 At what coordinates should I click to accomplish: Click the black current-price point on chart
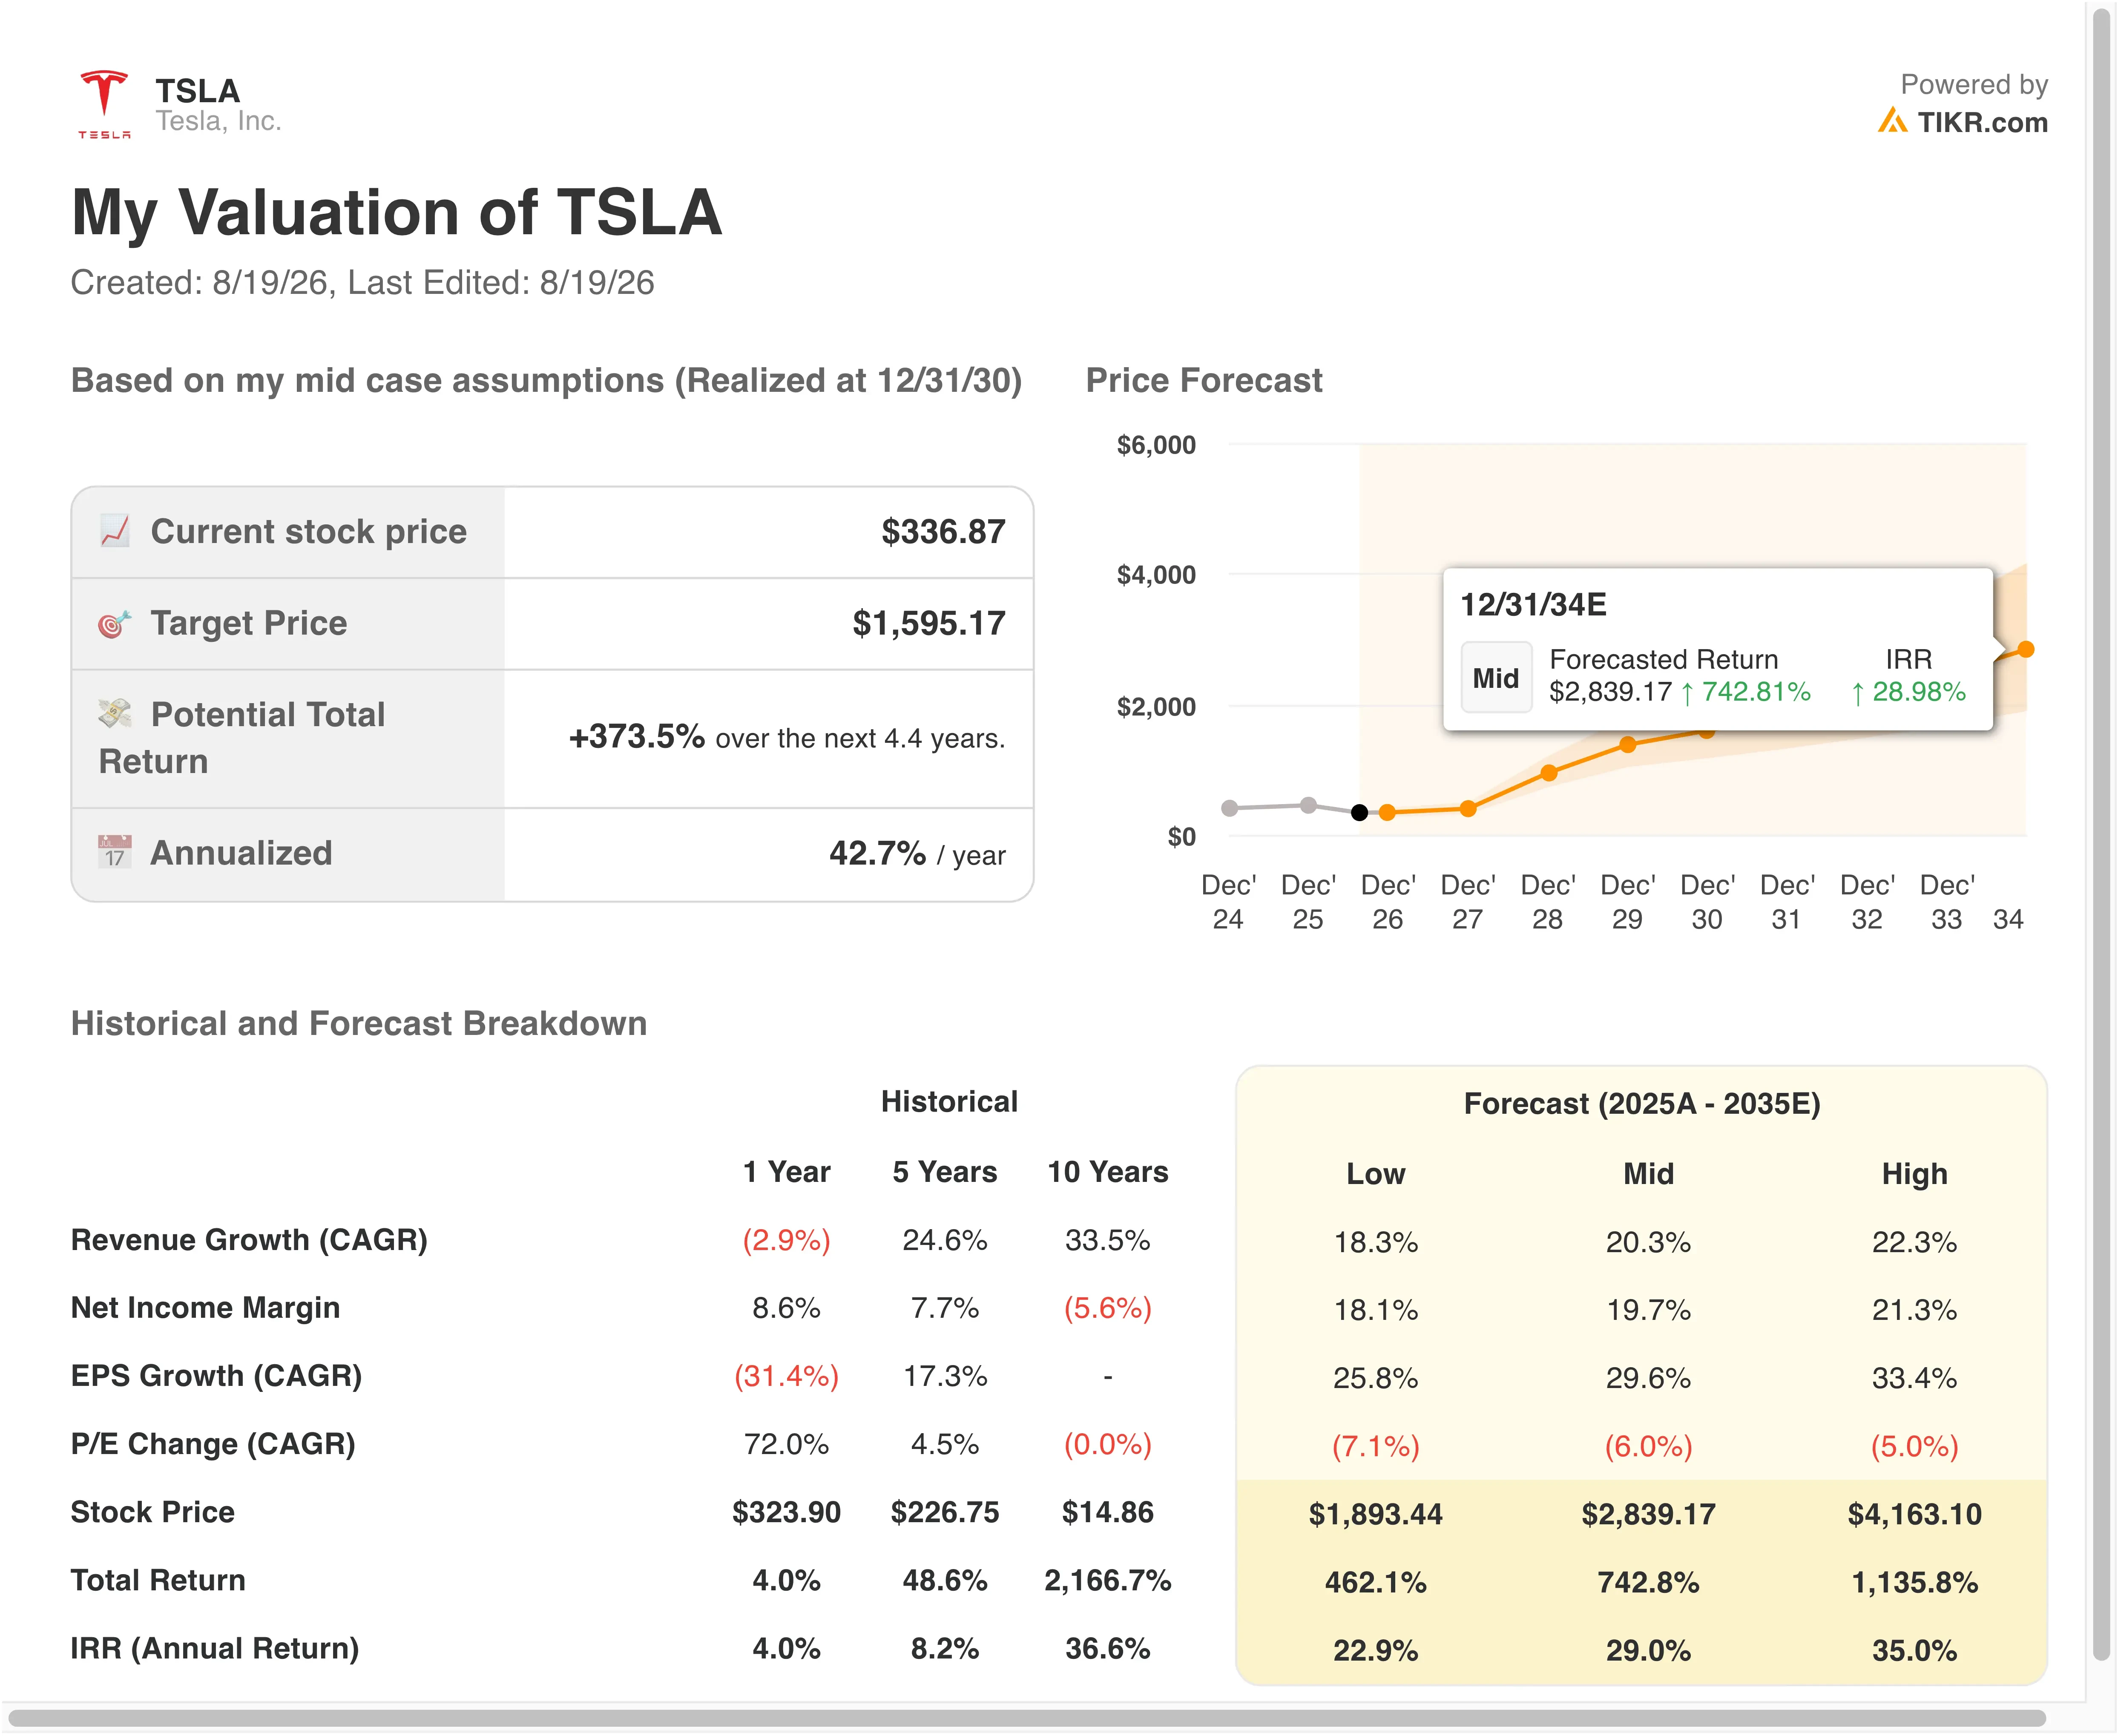[1359, 813]
